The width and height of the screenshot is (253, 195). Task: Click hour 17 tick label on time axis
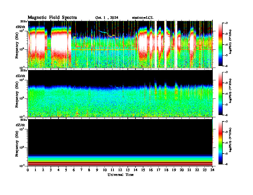[x=158, y=170]
